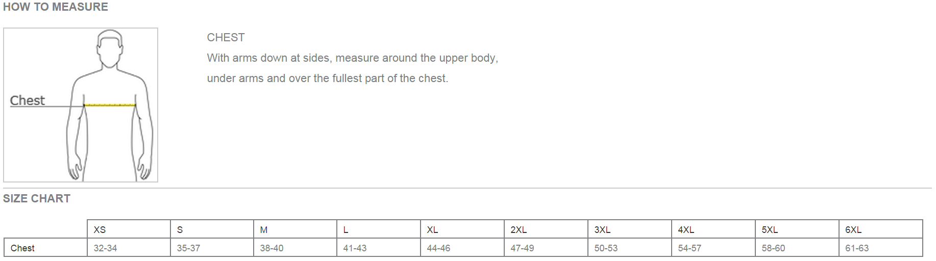Image resolution: width=936 pixels, height=261 pixels.
Task: Select the 47-49 chest measurement cell
Action: (522, 248)
